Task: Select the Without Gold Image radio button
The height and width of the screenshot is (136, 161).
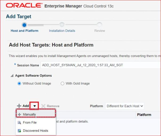Action: [19, 84]
